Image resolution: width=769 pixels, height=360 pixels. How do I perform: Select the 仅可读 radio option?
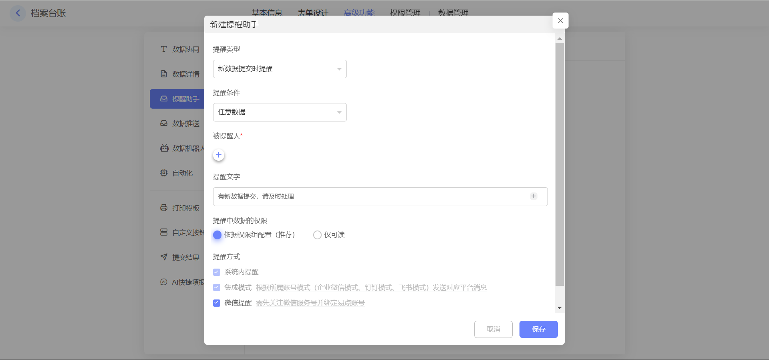317,235
